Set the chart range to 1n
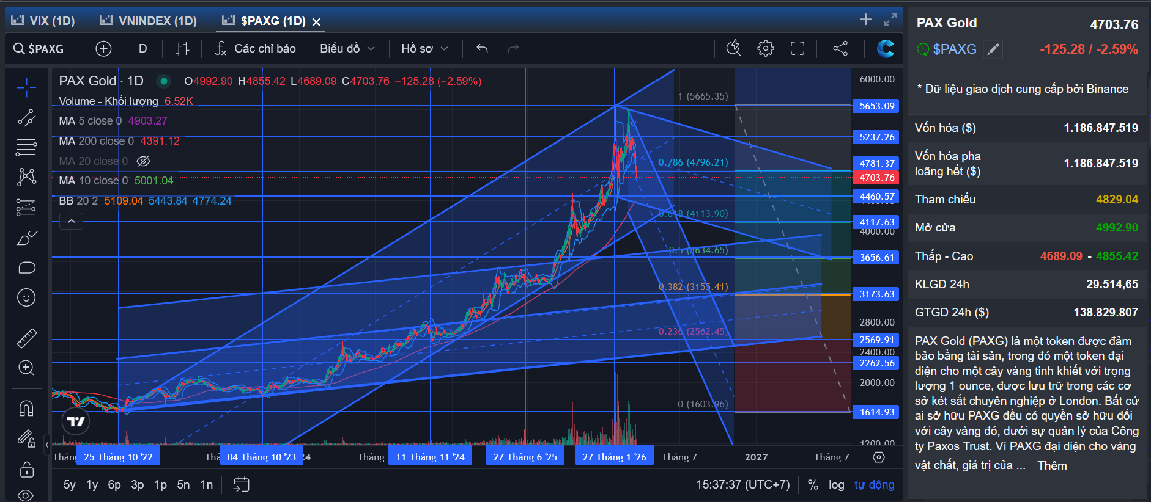The width and height of the screenshot is (1151, 502). click(207, 485)
